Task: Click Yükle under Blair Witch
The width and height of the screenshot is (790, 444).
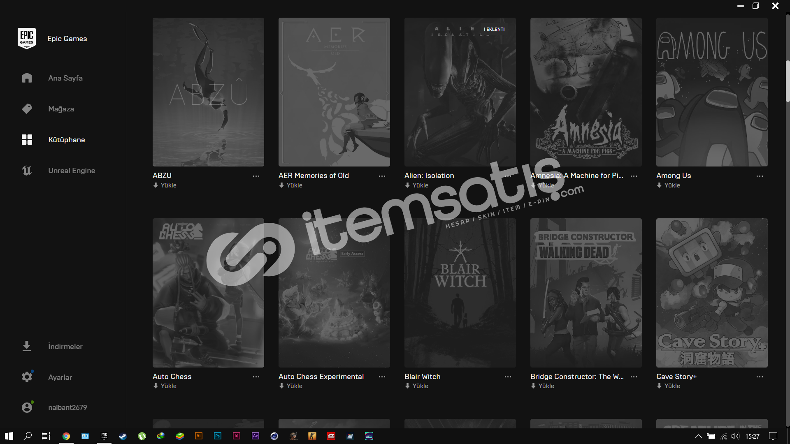Action: pos(417,386)
